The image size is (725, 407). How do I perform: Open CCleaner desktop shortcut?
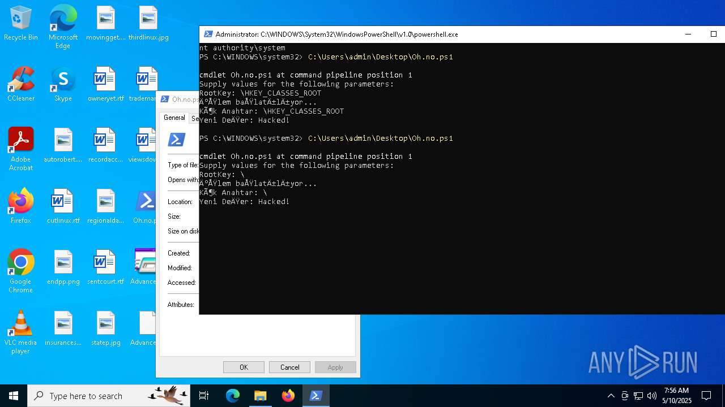21,85
